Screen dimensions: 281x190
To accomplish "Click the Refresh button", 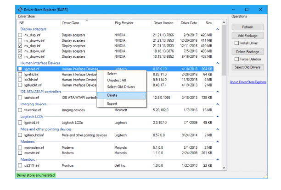I will point(247,27).
